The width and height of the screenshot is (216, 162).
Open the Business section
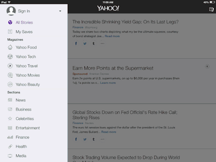23,109
